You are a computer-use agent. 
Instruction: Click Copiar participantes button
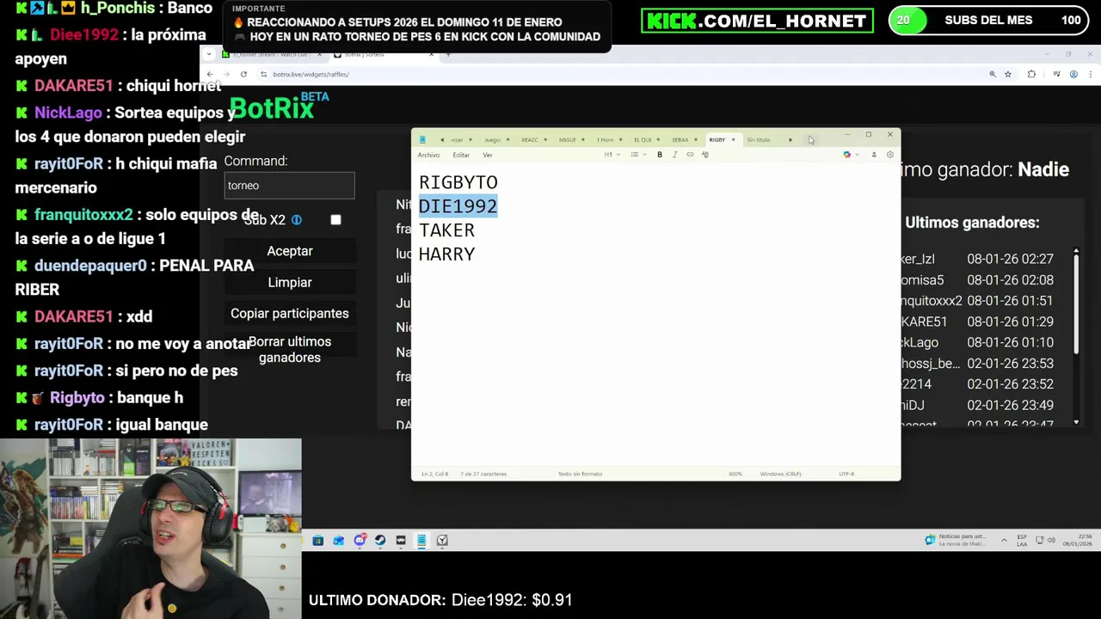click(x=290, y=314)
